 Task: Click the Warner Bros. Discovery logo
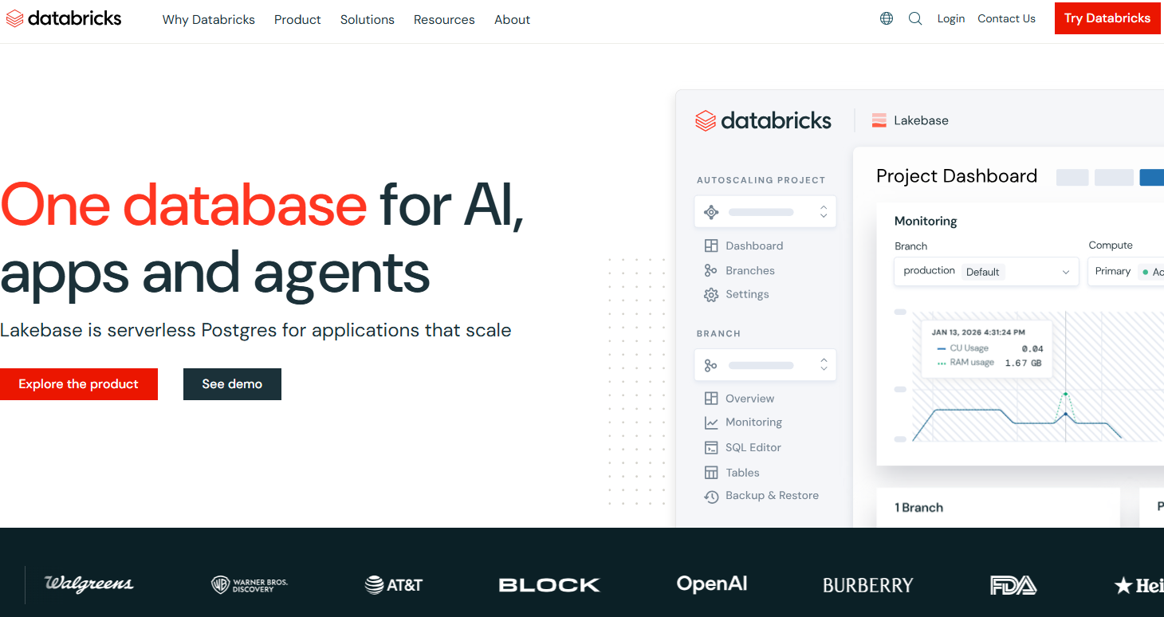(250, 585)
